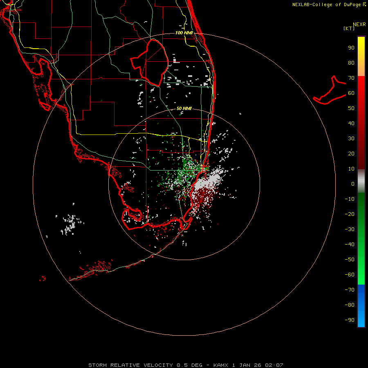Click the -70 value on the velocity scale
Viewport: 368px width, 368px height.
click(x=350, y=290)
